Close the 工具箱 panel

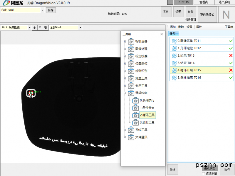[x=161, y=34]
